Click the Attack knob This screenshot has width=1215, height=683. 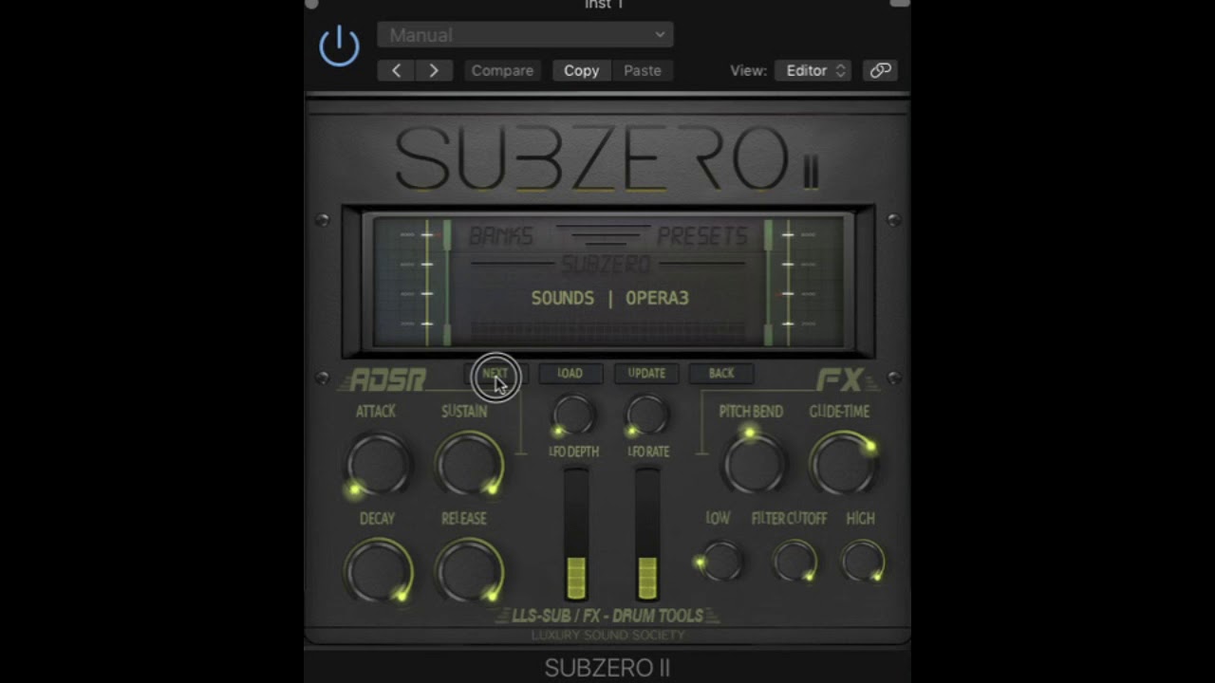click(x=378, y=464)
